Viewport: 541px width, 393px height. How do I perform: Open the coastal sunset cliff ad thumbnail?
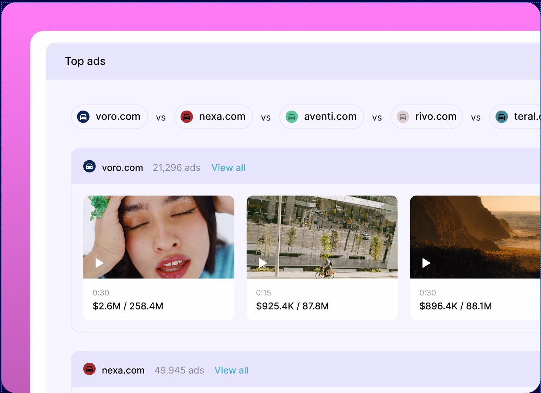tap(475, 237)
